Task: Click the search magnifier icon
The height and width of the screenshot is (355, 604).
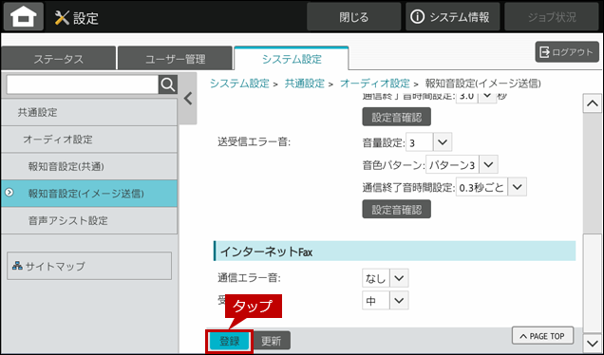Action: coord(168,84)
